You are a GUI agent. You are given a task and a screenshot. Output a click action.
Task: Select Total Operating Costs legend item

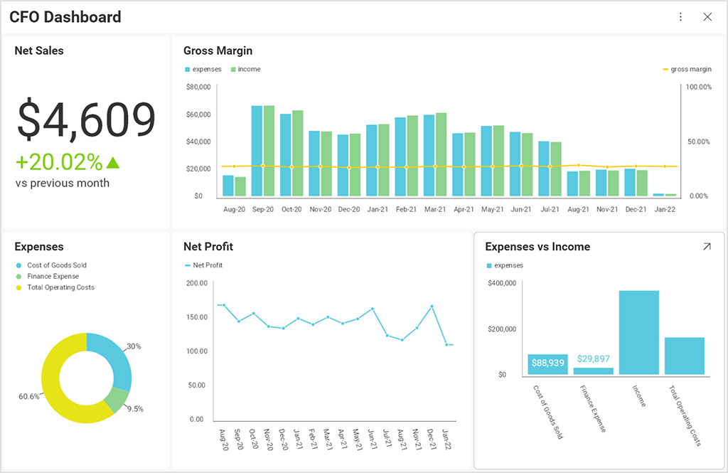point(60,288)
